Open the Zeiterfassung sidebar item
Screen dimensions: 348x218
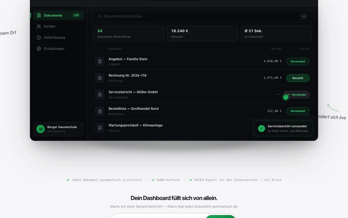tap(58, 38)
